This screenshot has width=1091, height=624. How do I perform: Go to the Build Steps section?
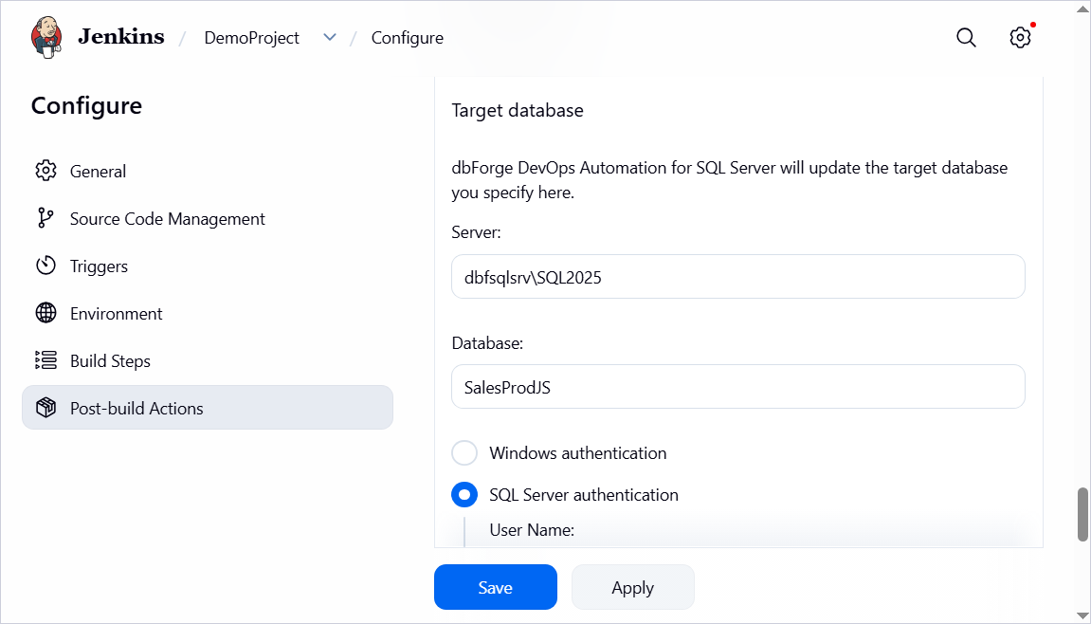[x=208, y=360]
